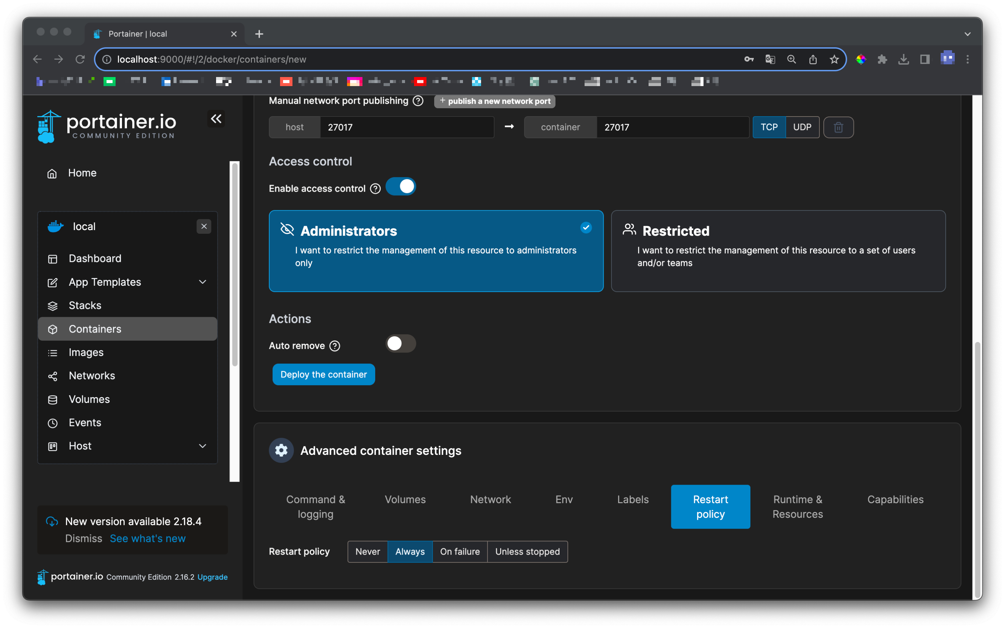
Task: Open the See what's new link
Action: click(x=147, y=538)
